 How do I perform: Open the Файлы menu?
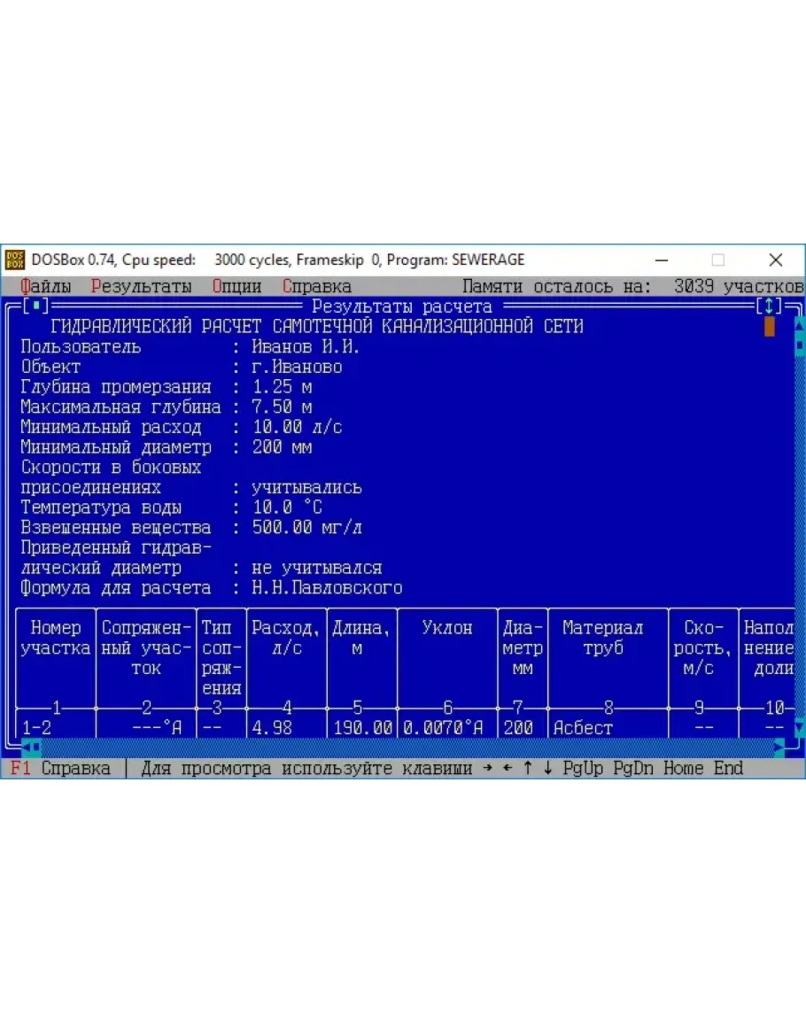[x=45, y=286]
